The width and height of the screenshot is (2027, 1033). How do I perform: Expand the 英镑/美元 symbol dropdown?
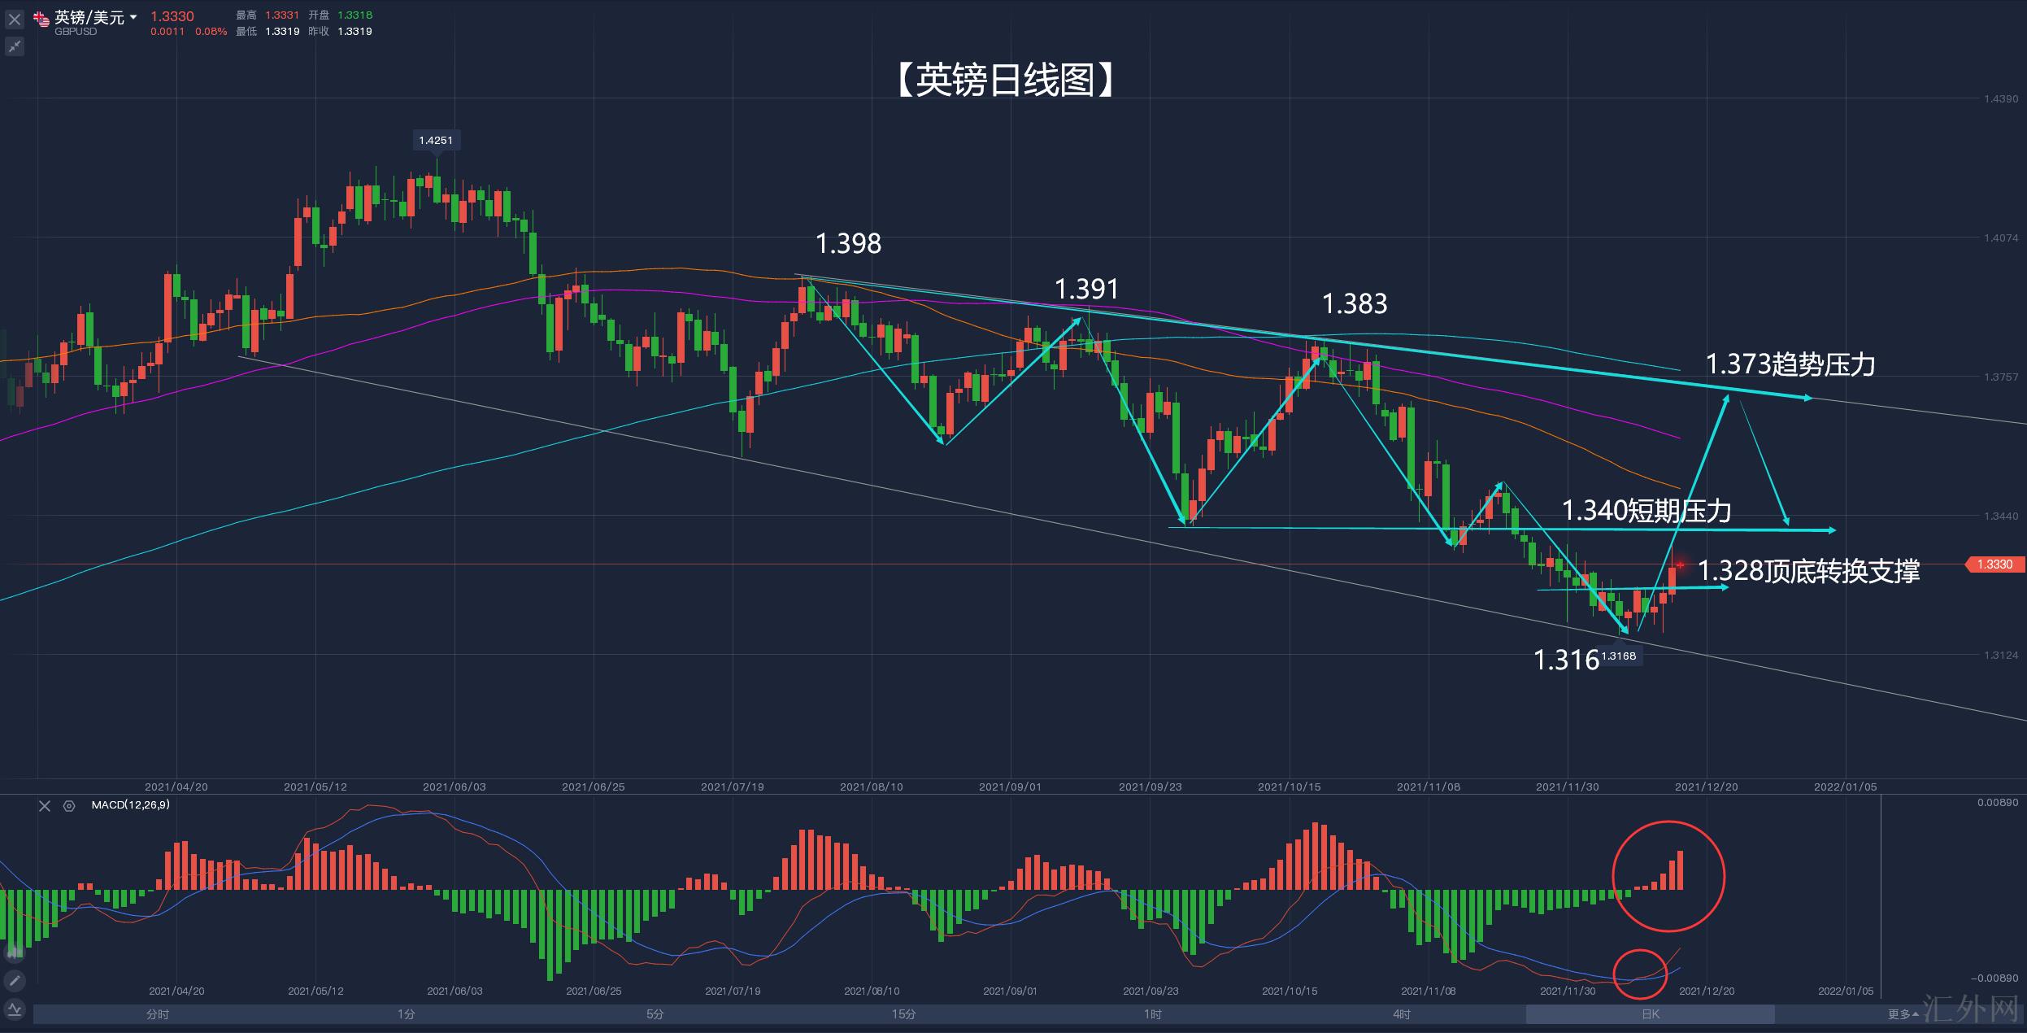[x=133, y=17]
